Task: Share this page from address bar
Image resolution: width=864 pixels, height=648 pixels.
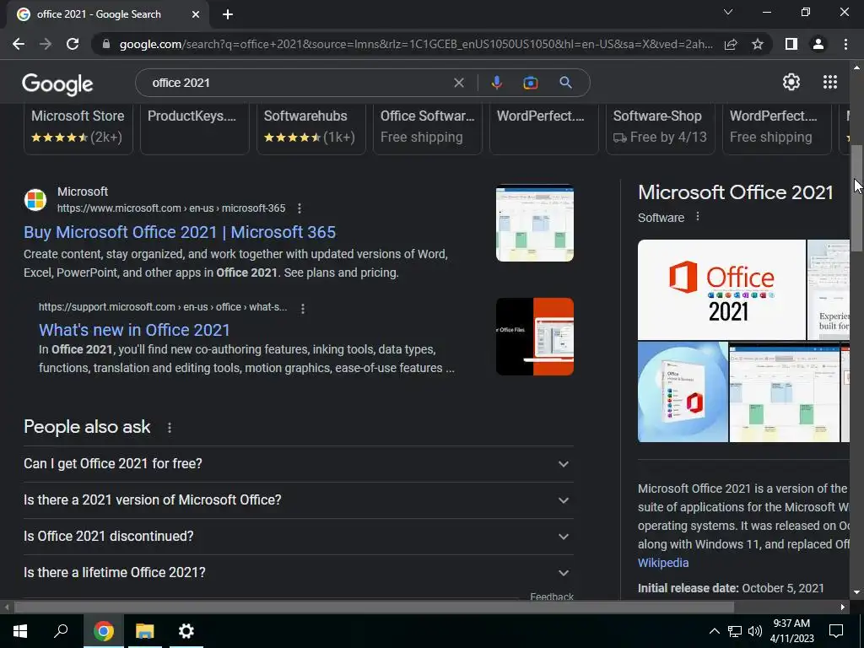Action: click(x=731, y=44)
